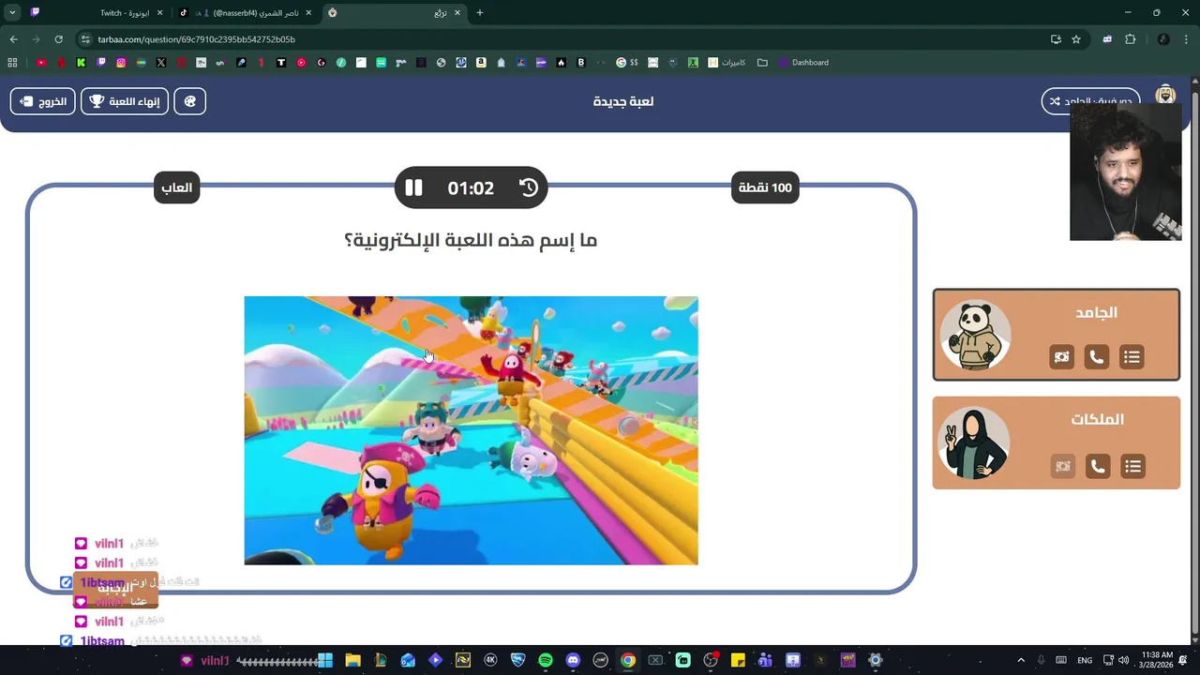This screenshot has height=675, width=1200.
Task: Reset the timer with the history icon
Action: pos(529,187)
